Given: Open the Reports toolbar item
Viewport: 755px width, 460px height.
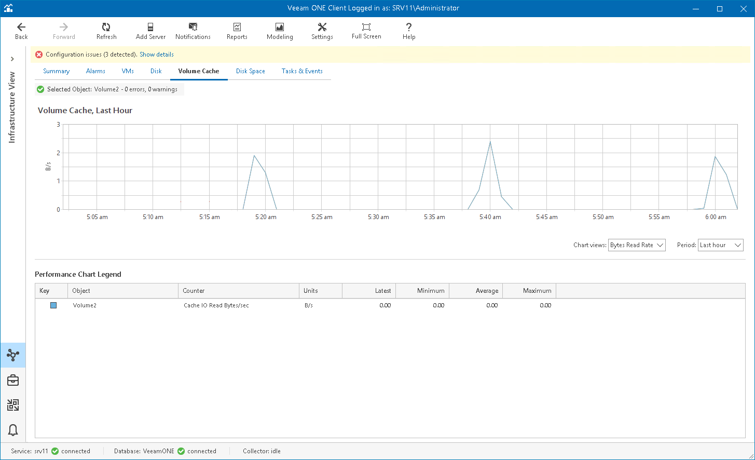Looking at the screenshot, I should [237, 31].
